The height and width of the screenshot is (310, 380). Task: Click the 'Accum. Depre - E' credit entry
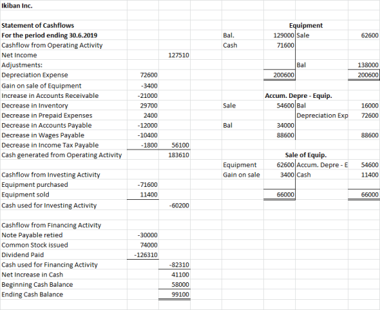pos(322,165)
